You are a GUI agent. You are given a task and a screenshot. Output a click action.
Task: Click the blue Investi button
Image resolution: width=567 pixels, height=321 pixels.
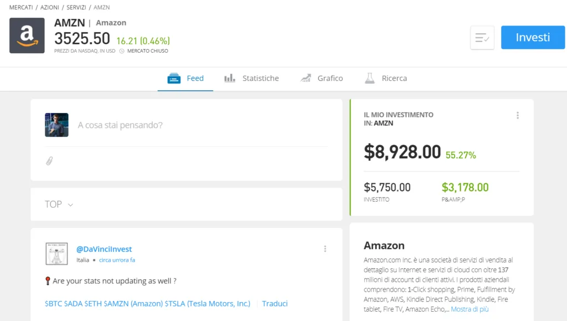tap(533, 37)
